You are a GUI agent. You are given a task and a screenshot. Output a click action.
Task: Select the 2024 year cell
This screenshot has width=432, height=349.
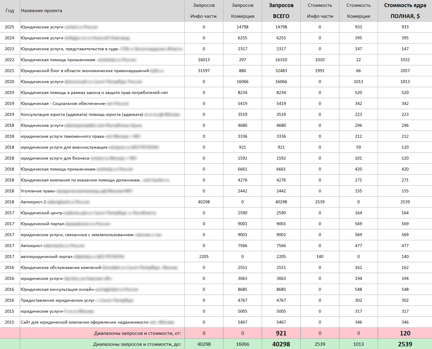(x=9, y=38)
